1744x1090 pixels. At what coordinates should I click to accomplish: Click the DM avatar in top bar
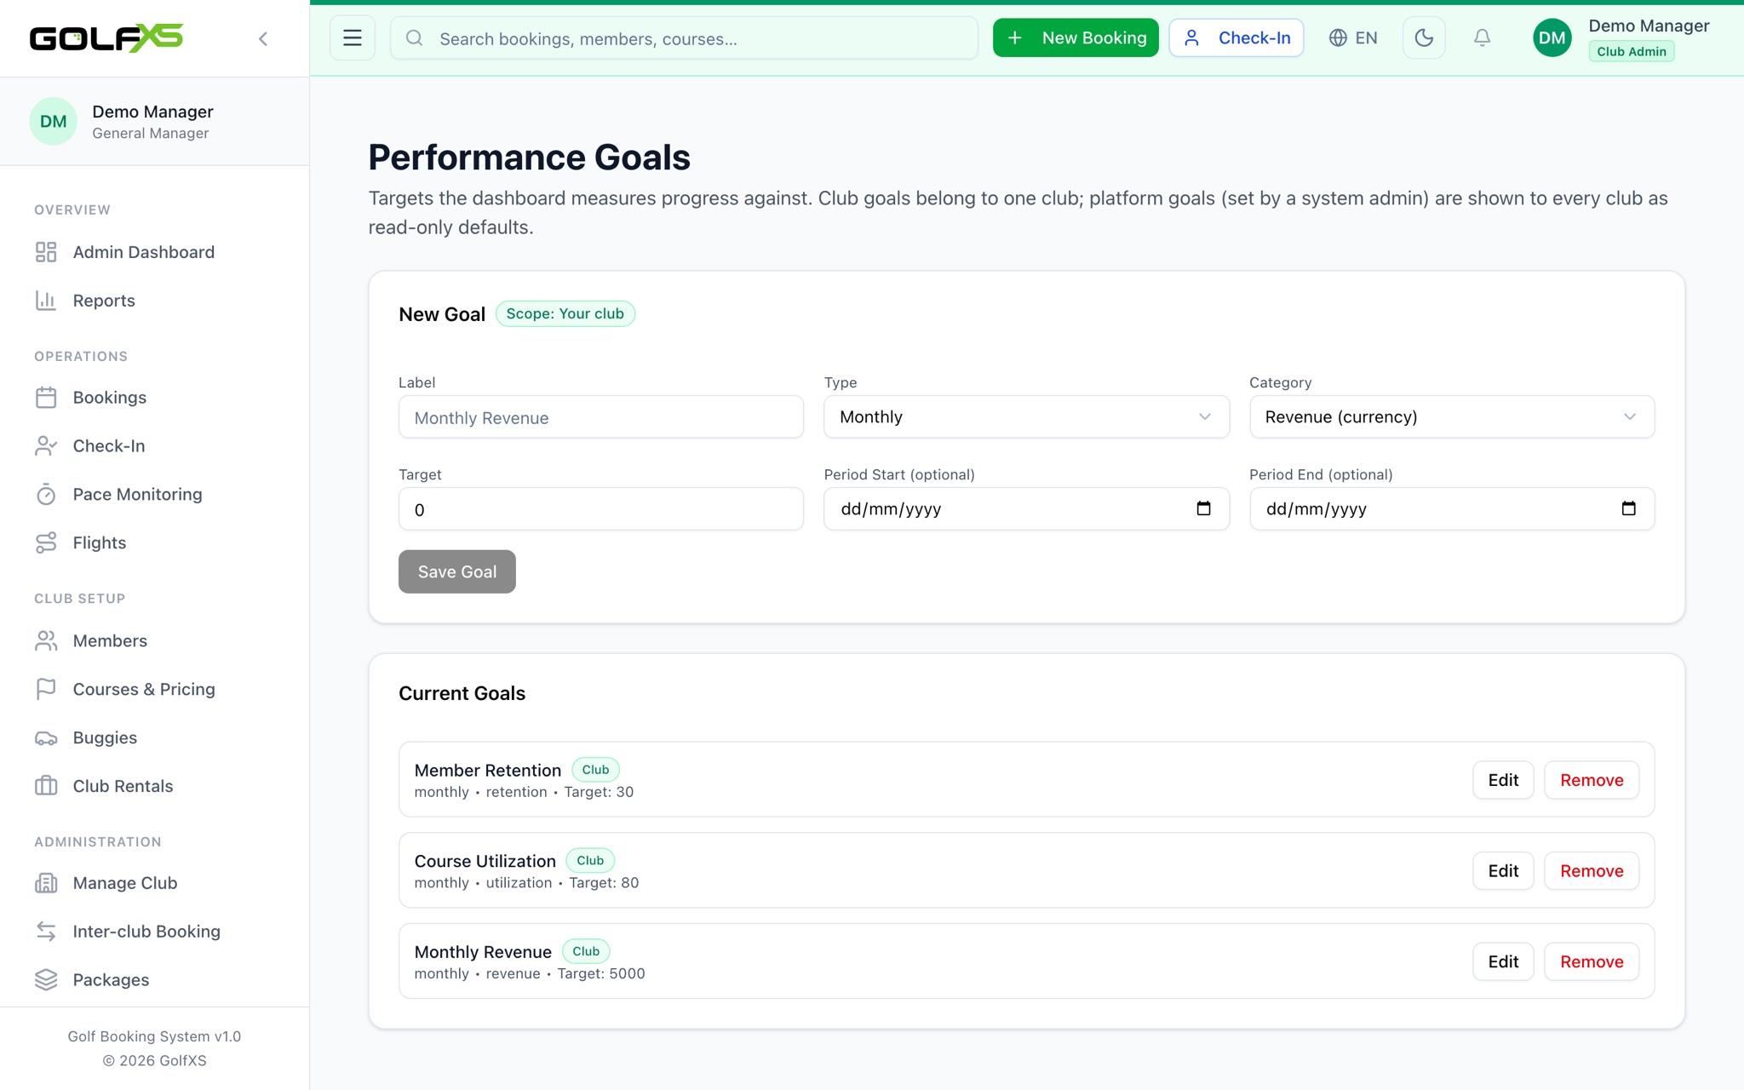pyautogui.click(x=1552, y=38)
